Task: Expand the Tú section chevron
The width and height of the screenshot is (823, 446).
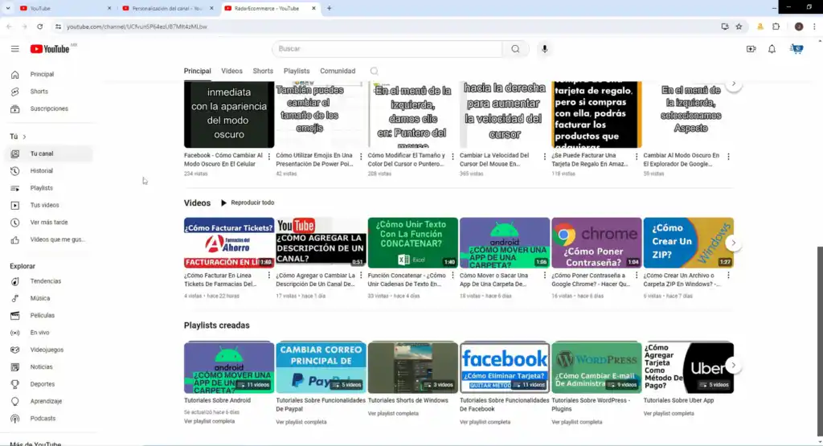Action: click(x=24, y=137)
